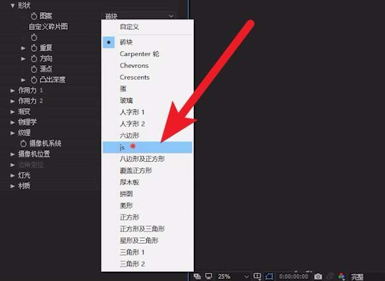The image size is (385, 281).
Task: Choose 人字形 1 pattern
Action: (x=147, y=113)
